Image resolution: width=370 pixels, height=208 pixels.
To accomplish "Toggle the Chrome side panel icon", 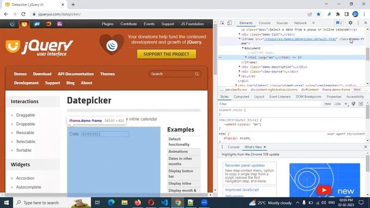I will [x=346, y=14].
